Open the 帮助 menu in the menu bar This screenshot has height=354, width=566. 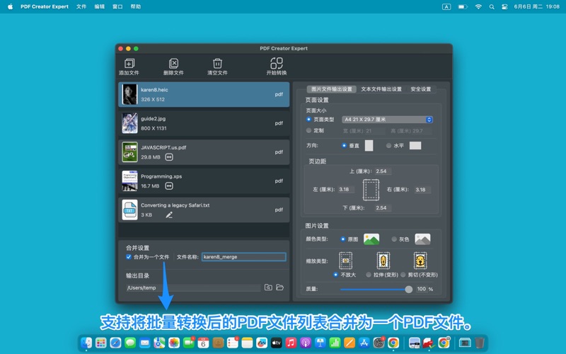[136, 6]
